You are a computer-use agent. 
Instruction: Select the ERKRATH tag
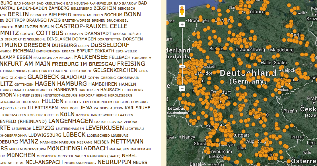[104, 51]
